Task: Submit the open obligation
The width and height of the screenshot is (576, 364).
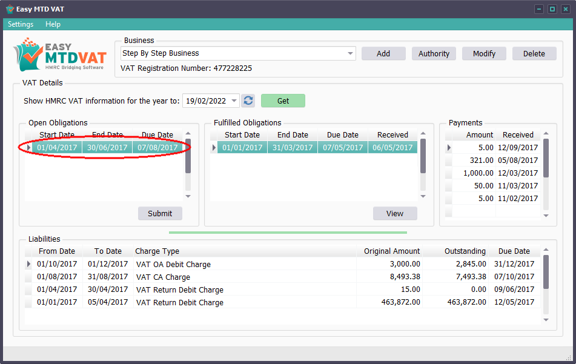Action: pyautogui.click(x=160, y=213)
